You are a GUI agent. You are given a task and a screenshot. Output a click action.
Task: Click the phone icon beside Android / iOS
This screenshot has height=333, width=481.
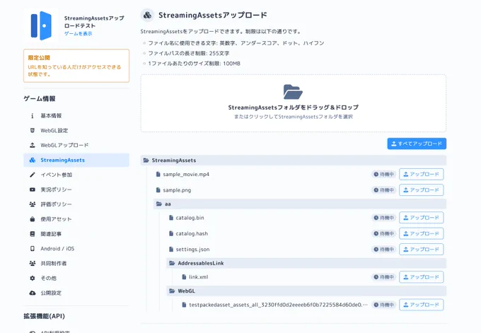(x=33, y=248)
